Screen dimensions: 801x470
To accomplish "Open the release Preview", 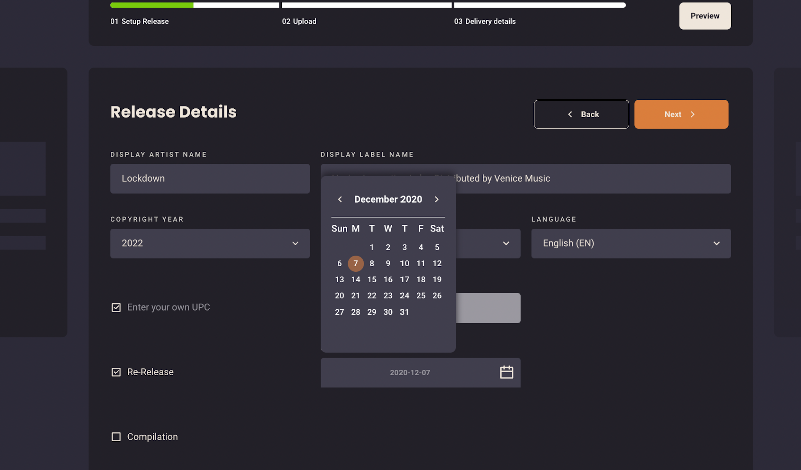I will click(705, 16).
